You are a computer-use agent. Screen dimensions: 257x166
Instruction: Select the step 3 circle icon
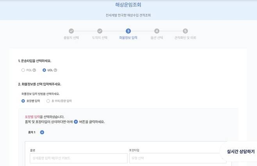(x=128, y=31)
